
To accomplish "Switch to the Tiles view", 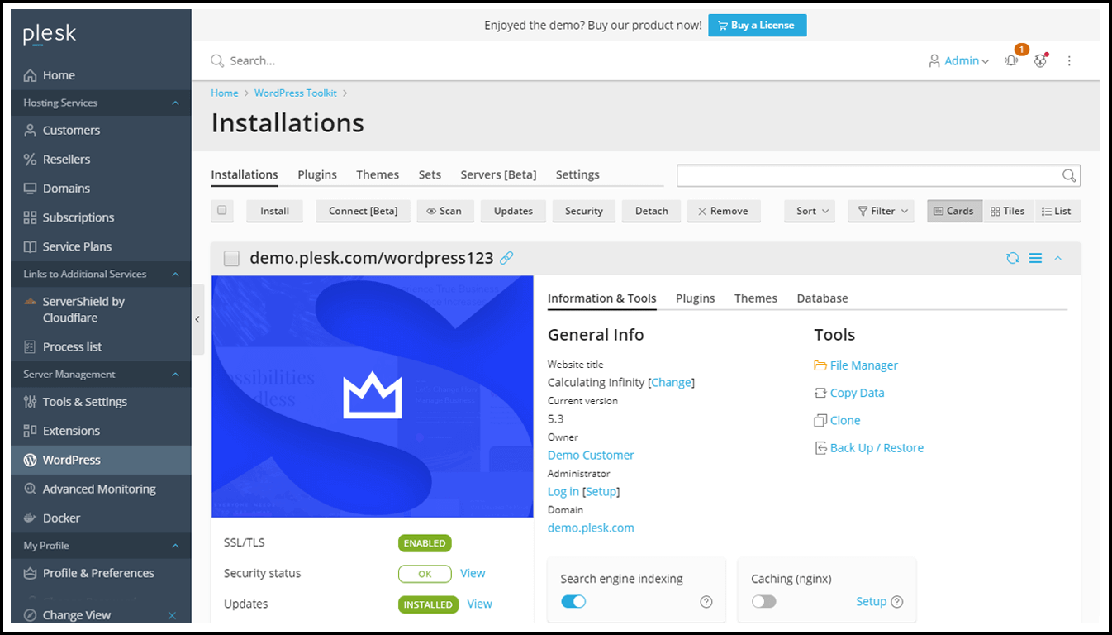I will coord(1007,211).
